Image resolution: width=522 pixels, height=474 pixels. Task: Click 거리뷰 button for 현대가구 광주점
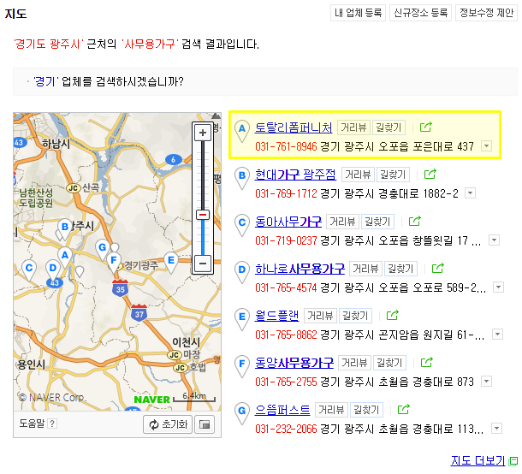[x=358, y=175]
